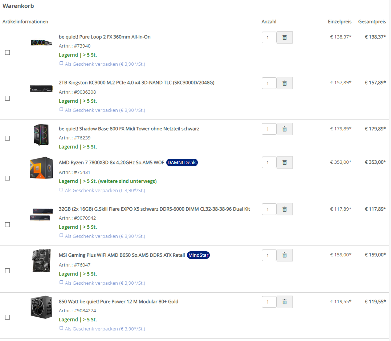
Task: Click article number #75431
Action: click(x=82, y=172)
